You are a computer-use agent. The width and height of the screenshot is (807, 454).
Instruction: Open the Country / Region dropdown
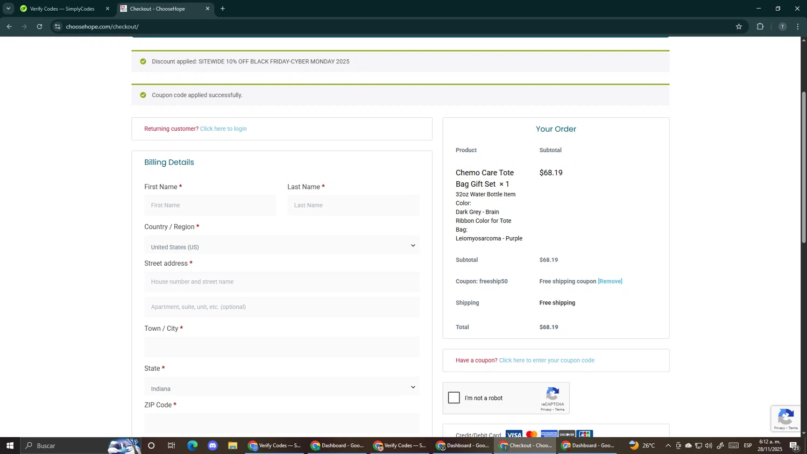[x=282, y=246]
